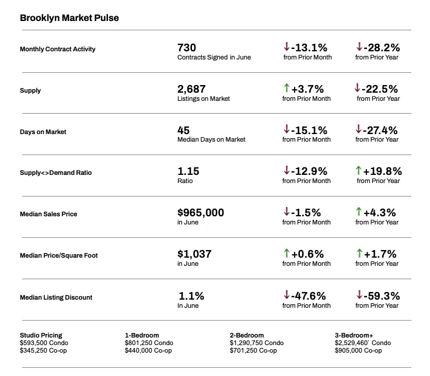Click the red down arrow beside -59.3%

[359, 295]
